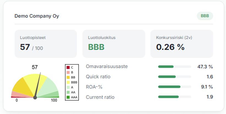This screenshot has width=226, height=114.
Task: Click the BB legend color swatch
Action: pyautogui.click(x=68, y=77)
